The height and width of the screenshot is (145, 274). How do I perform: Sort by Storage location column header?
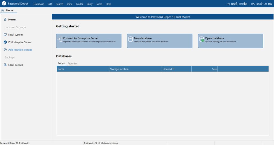tap(135, 69)
